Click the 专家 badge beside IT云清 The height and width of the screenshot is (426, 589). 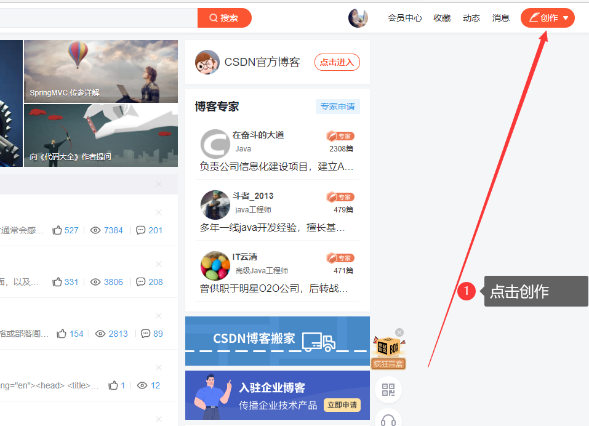tap(340, 258)
